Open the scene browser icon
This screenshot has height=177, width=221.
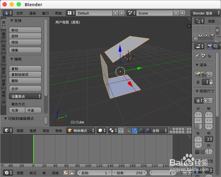(131, 13)
